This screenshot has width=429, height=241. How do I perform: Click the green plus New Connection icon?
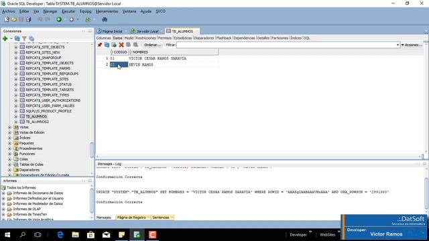pos(5,39)
